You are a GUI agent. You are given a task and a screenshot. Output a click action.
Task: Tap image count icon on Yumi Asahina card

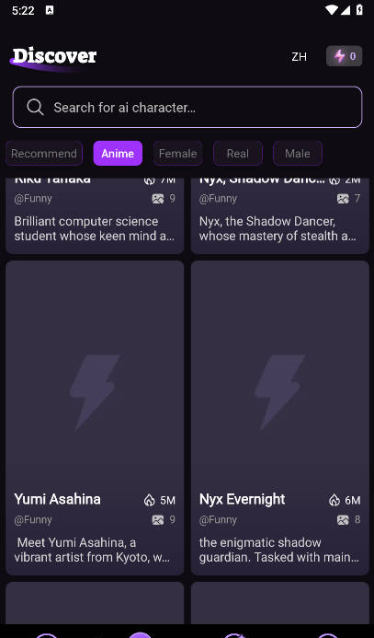click(157, 519)
